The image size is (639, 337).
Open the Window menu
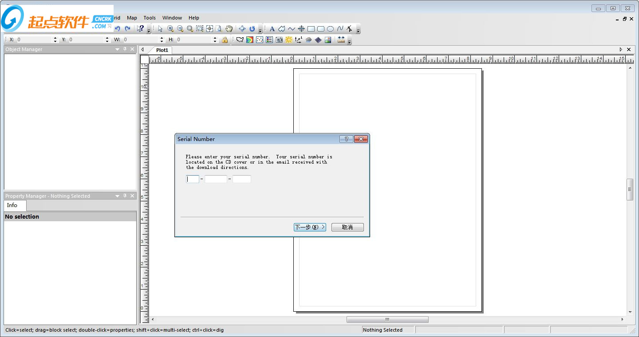[x=172, y=18]
